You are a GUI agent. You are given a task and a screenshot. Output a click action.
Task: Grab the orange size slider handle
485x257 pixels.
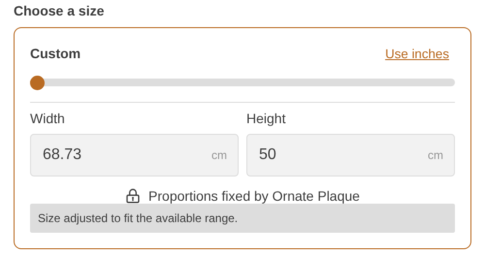coord(37,83)
